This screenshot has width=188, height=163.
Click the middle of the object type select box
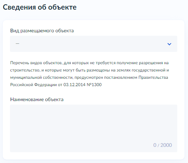click(x=94, y=44)
